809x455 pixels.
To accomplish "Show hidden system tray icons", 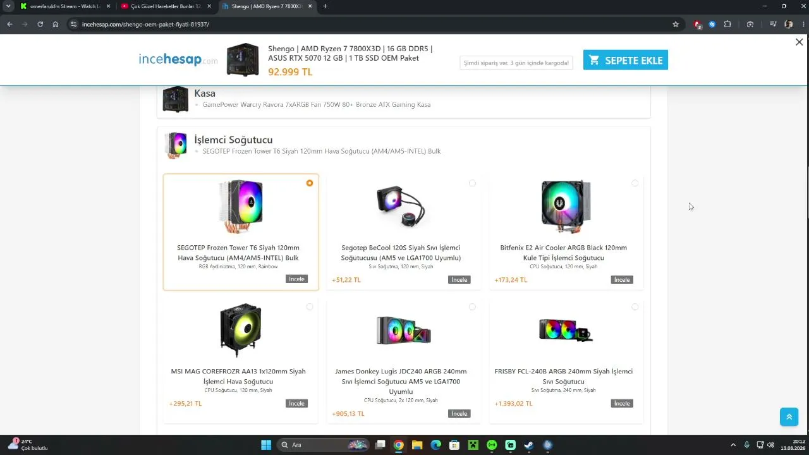I will pos(733,445).
